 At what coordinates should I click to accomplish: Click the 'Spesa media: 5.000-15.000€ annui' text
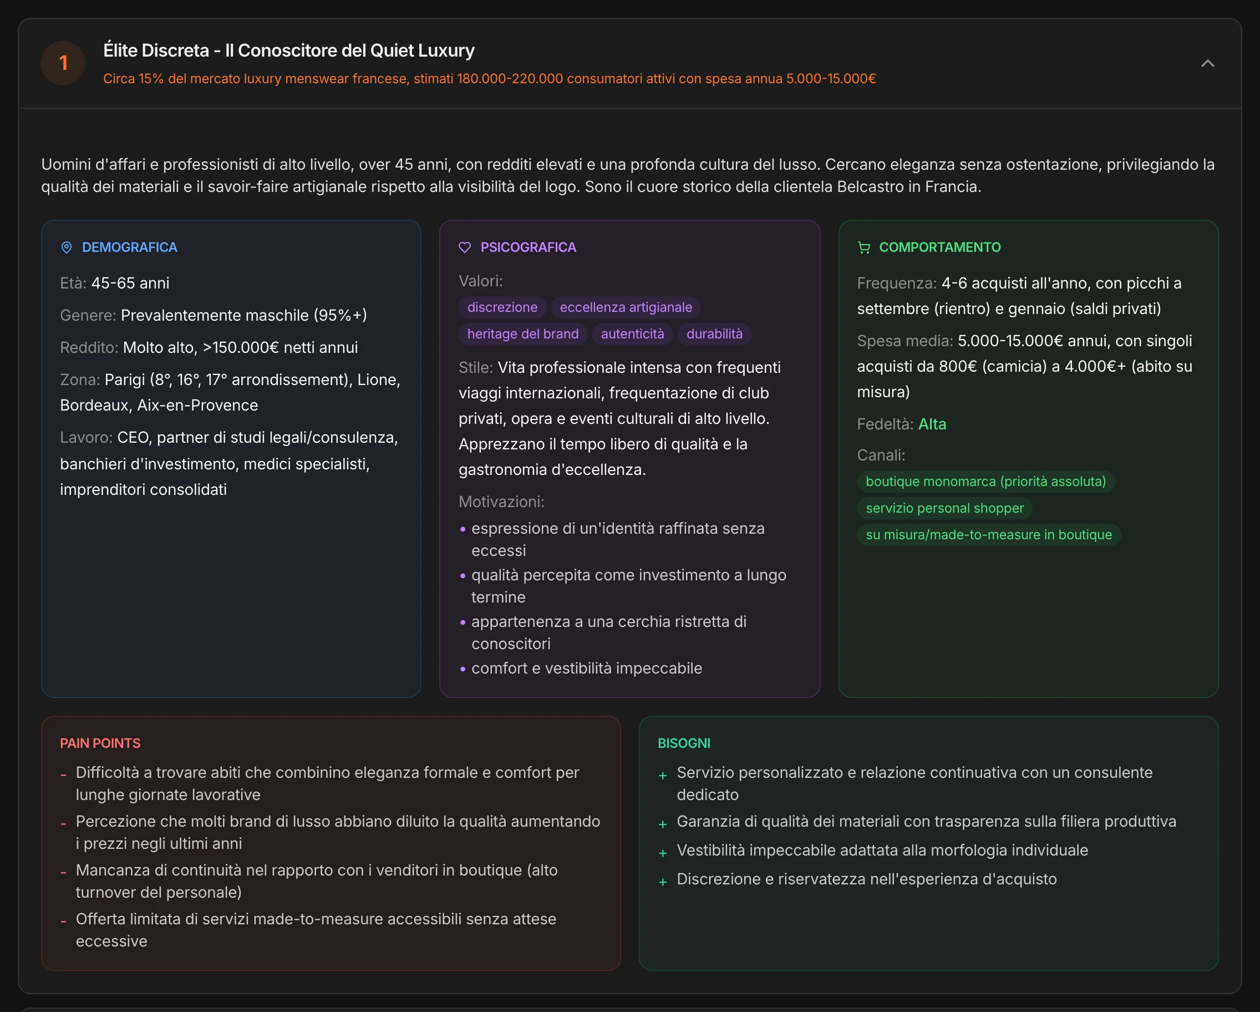1024,366
